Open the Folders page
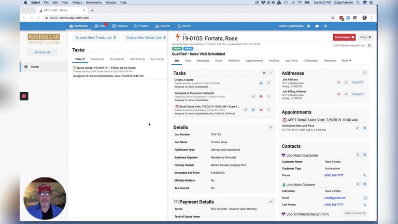The width and height of the screenshot is (398, 224). (141, 26)
